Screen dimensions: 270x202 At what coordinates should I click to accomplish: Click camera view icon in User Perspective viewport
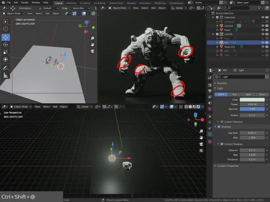pos(201,144)
